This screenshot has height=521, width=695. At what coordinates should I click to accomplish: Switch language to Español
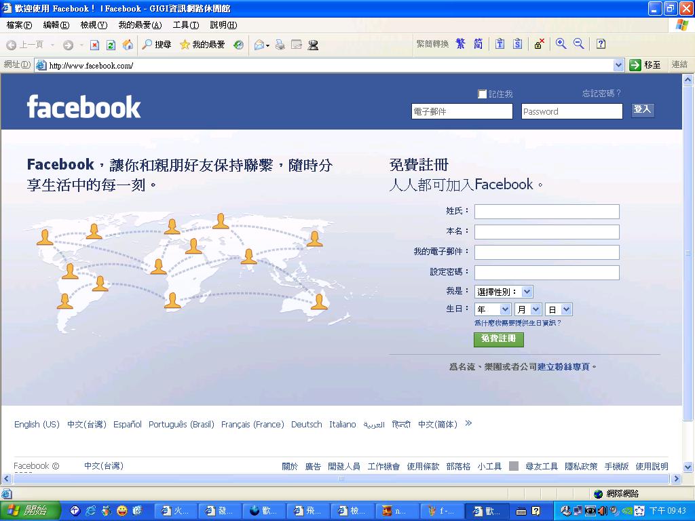(x=128, y=425)
